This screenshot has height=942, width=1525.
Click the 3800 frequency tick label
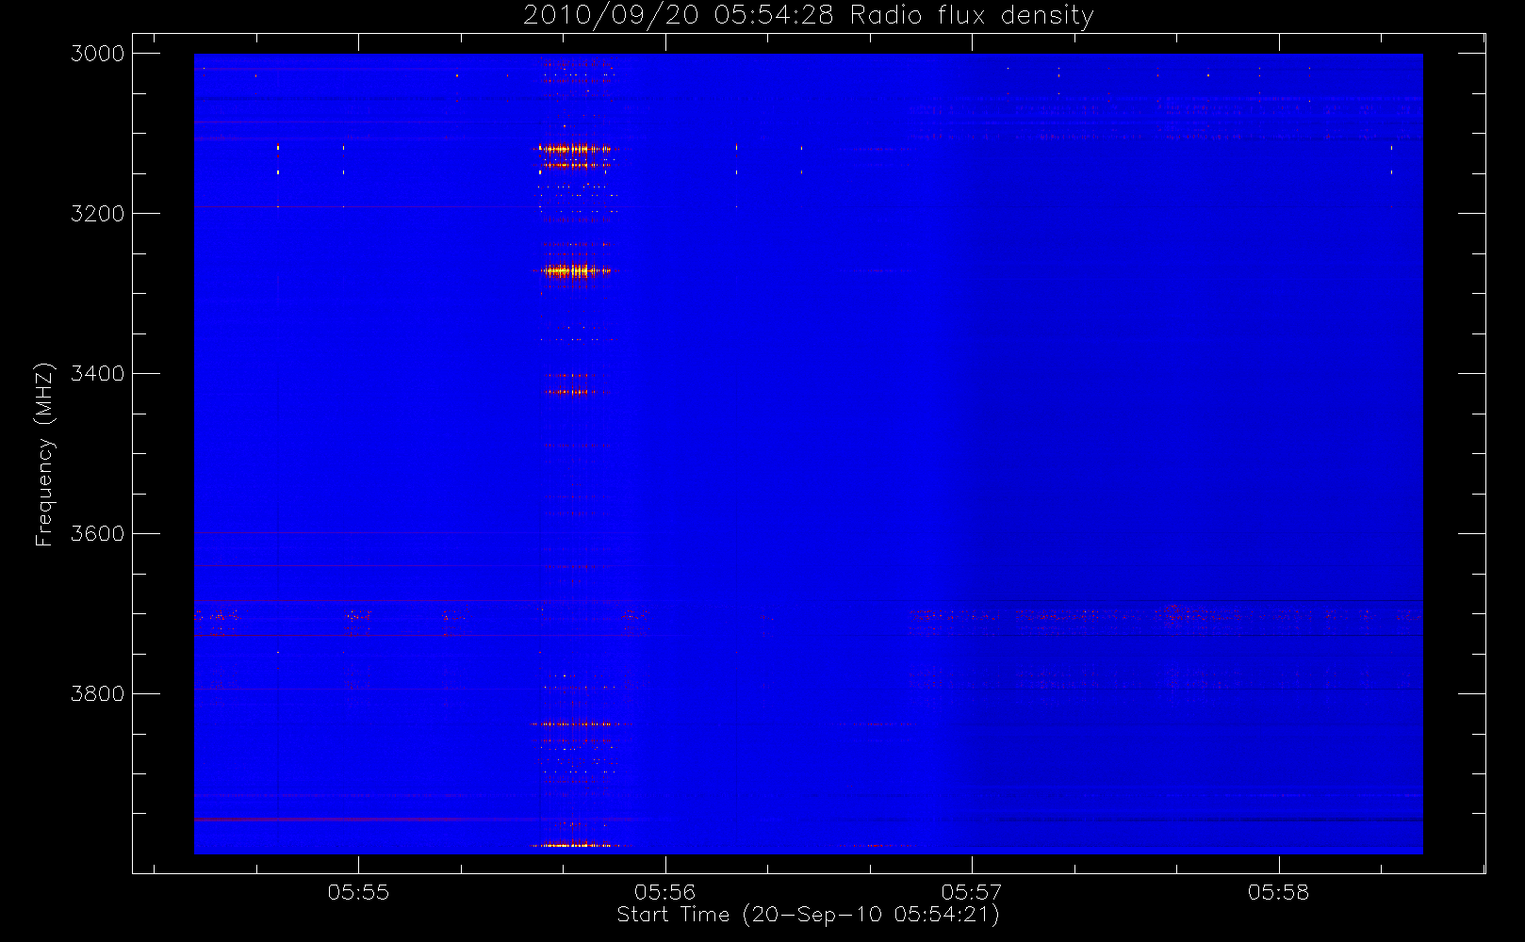pyautogui.click(x=98, y=694)
